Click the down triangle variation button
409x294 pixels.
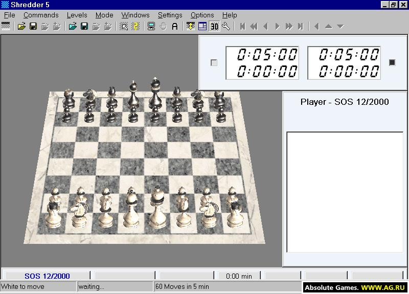click(340, 27)
